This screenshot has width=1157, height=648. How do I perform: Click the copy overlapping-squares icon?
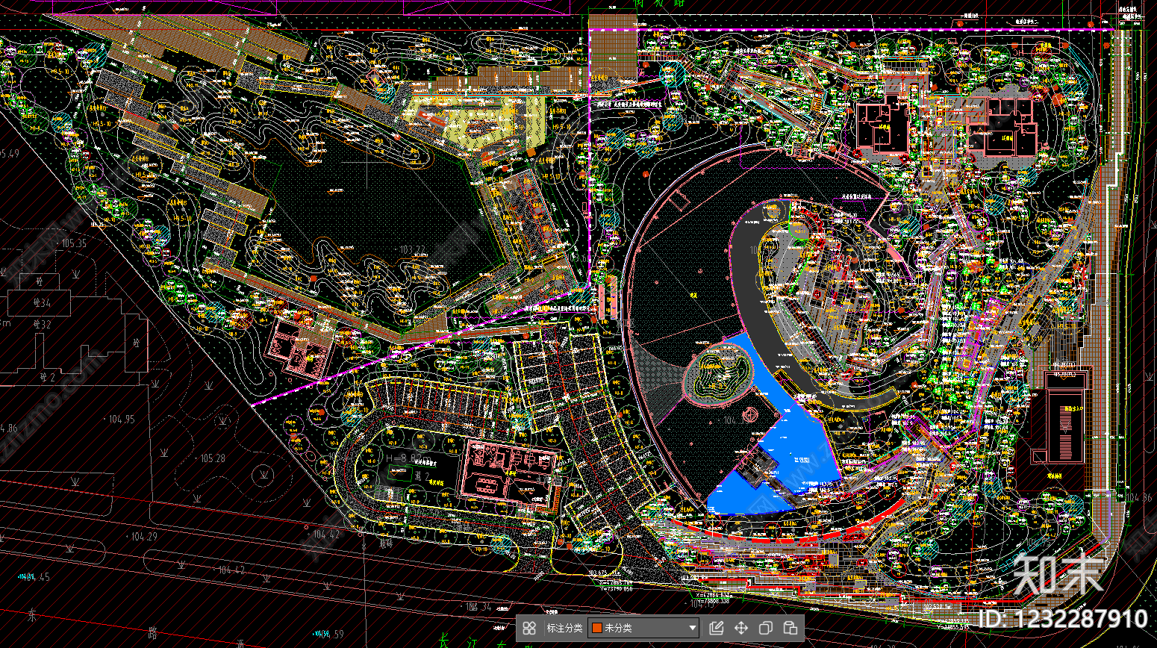766,628
